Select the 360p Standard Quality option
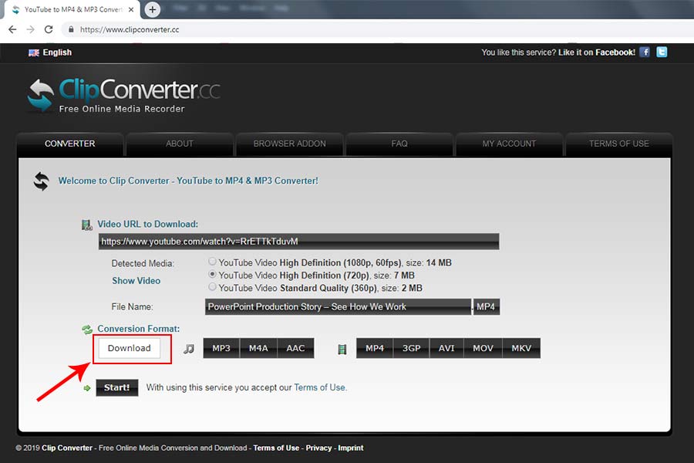The height and width of the screenshot is (463, 694). (213, 286)
